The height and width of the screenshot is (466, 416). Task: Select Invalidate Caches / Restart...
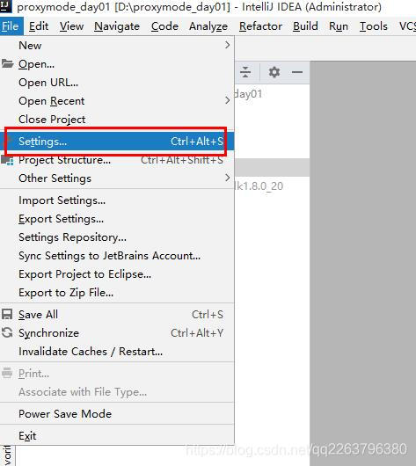pyautogui.click(x=117, y=351)
